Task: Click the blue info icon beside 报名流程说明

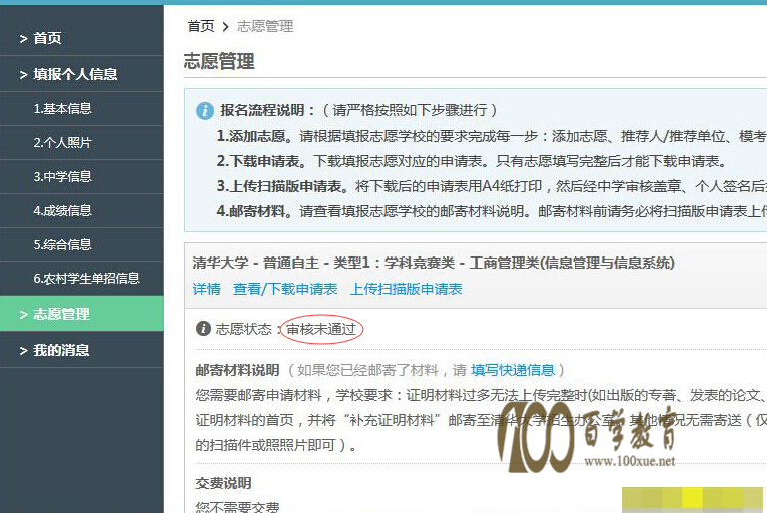Action: (205, 111)
